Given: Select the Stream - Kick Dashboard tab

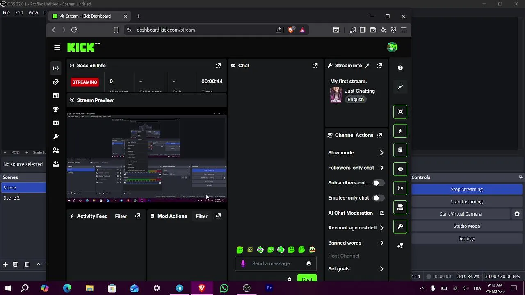Looking at the screenshot, I should [x=90, y=16].
